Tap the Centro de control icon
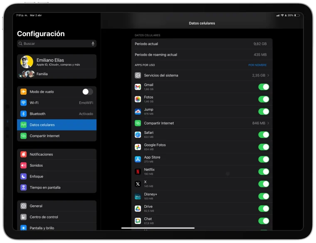The height and width of the screenshot is (243, 316). click(23, 217)
